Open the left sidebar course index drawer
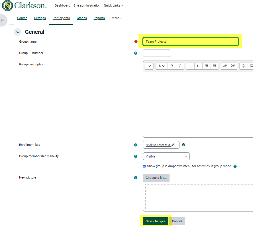Viewport: 253px width, 226px height. 3,20
